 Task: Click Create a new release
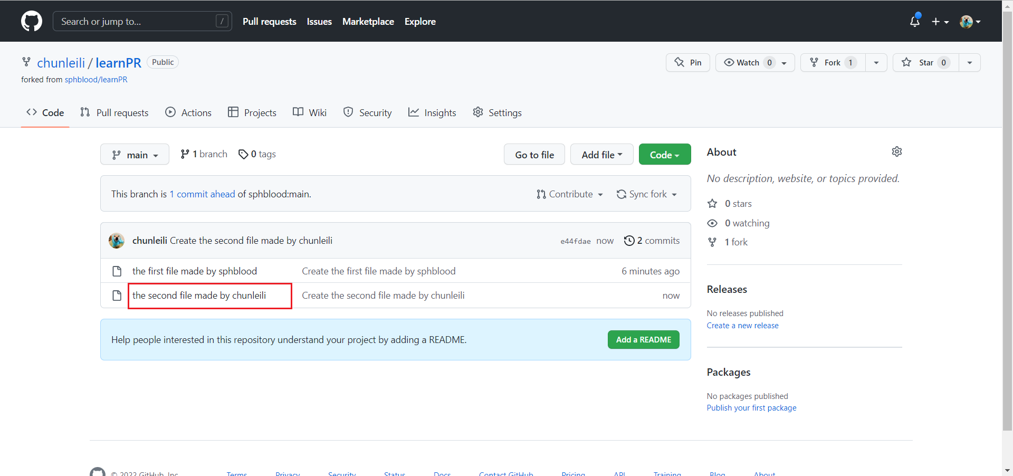tap(743, 326)
